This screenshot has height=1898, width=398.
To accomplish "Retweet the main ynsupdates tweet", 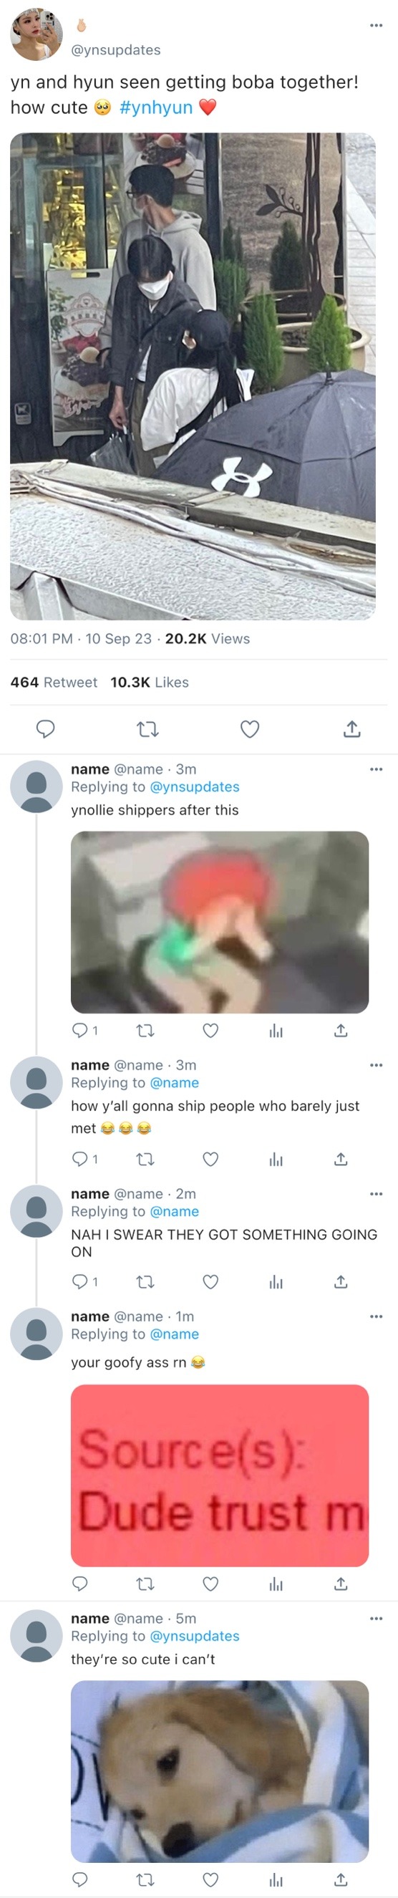I will [148, 728].
